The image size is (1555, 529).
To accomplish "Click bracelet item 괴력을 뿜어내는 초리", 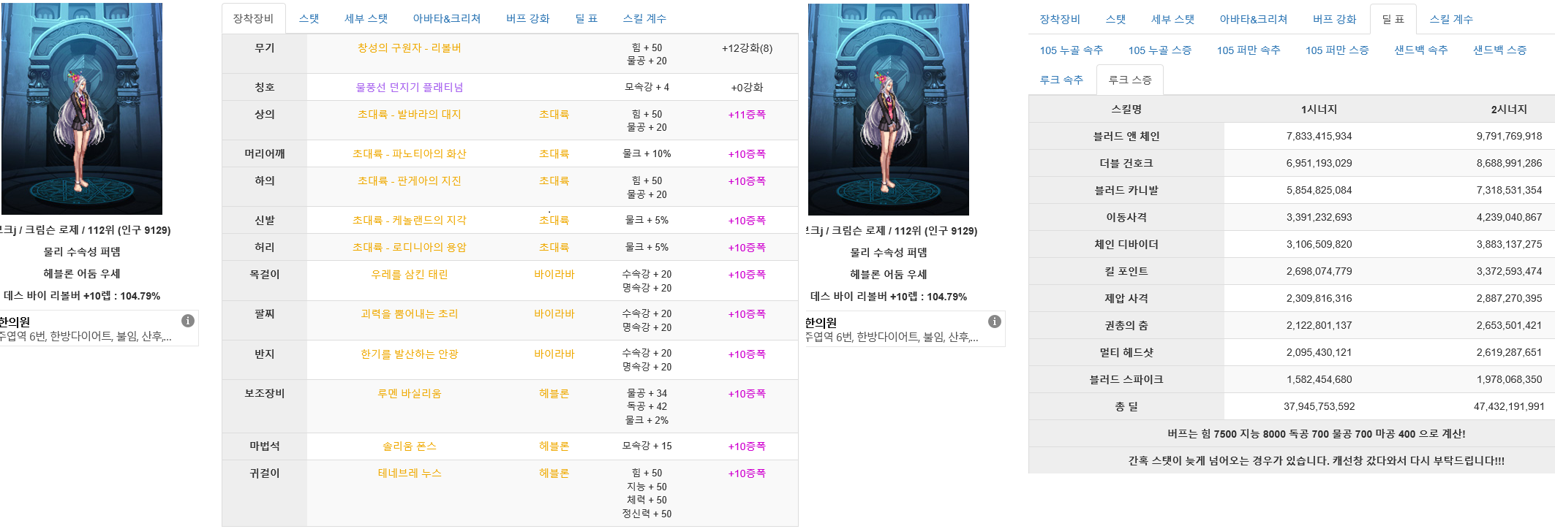I will 409,313.
